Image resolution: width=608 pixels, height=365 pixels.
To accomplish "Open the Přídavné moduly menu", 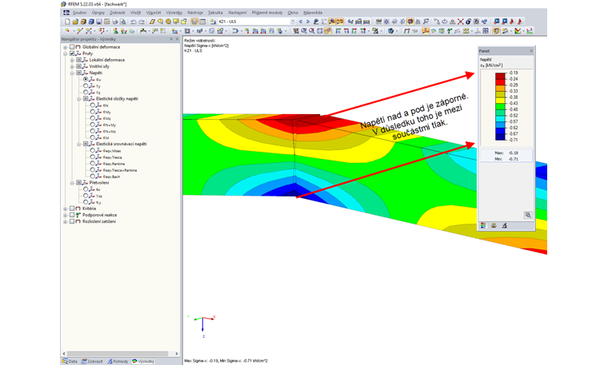I will [267, 13].
